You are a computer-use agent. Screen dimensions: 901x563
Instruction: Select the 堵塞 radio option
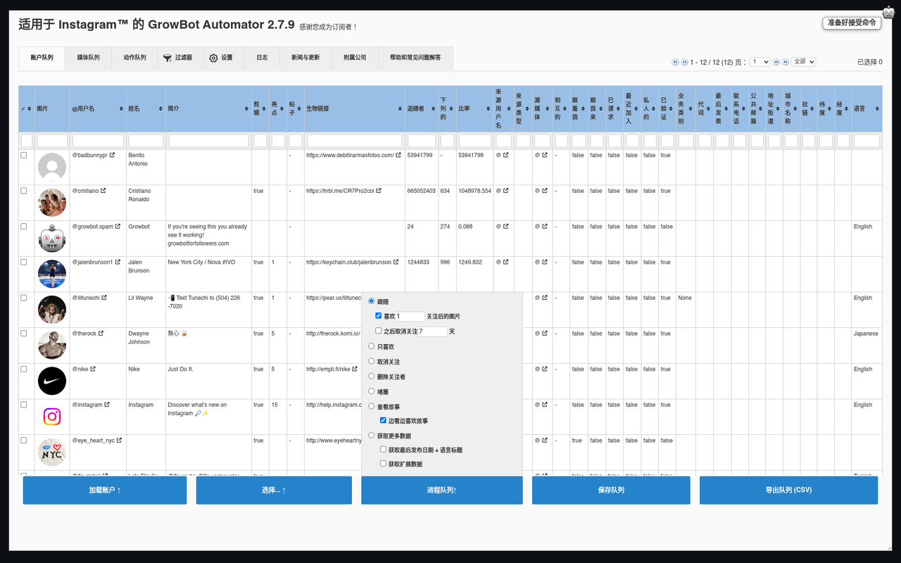click(x=372, y=391)
